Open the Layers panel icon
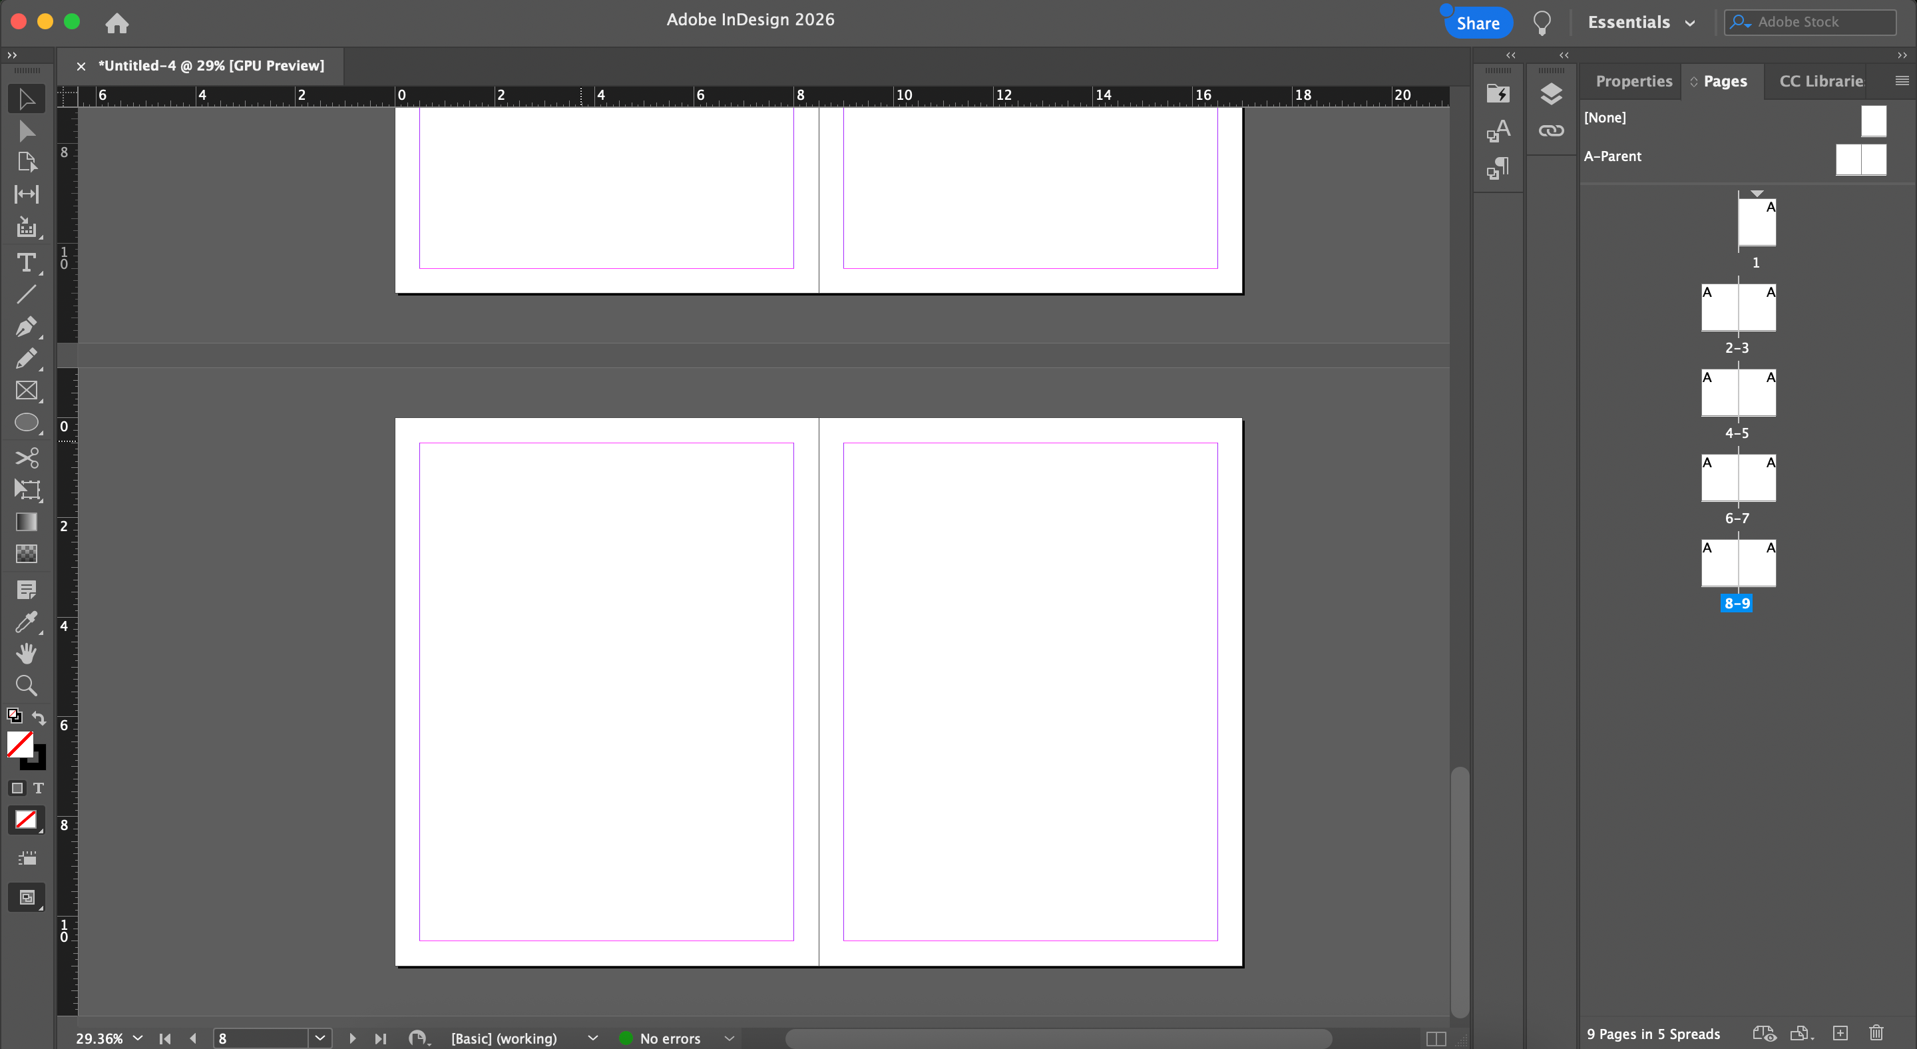Screen dimensions: 1917x1049 click(x=1551, y=94)
